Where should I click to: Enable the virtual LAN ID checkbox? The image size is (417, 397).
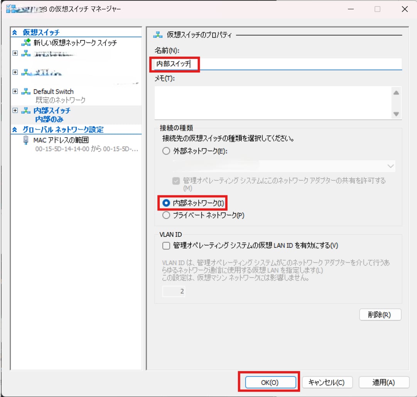click(x=166, y=246)
